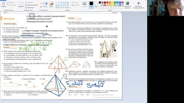The height and width of the screenshot is (103, 184).
Task: Pick the black color swatch
Action: [x=100, y=3]
